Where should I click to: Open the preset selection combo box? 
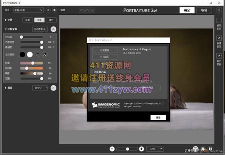click(28, 10)
